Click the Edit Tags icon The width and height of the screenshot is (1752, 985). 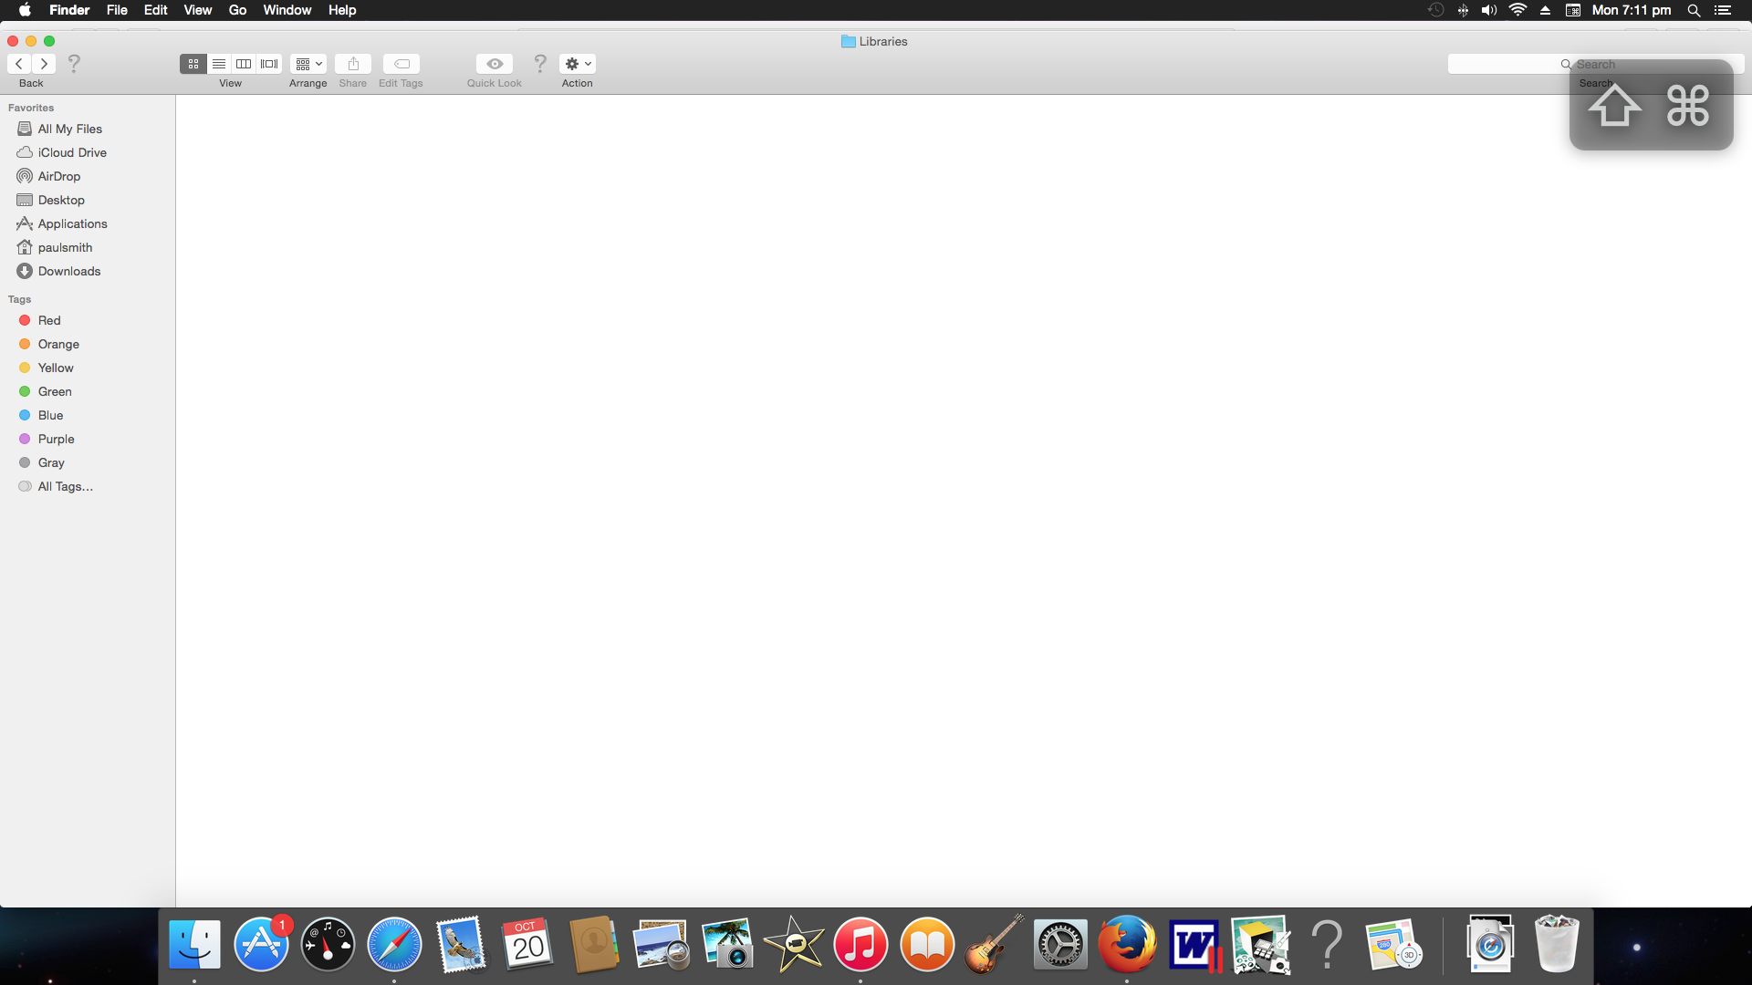401,64
